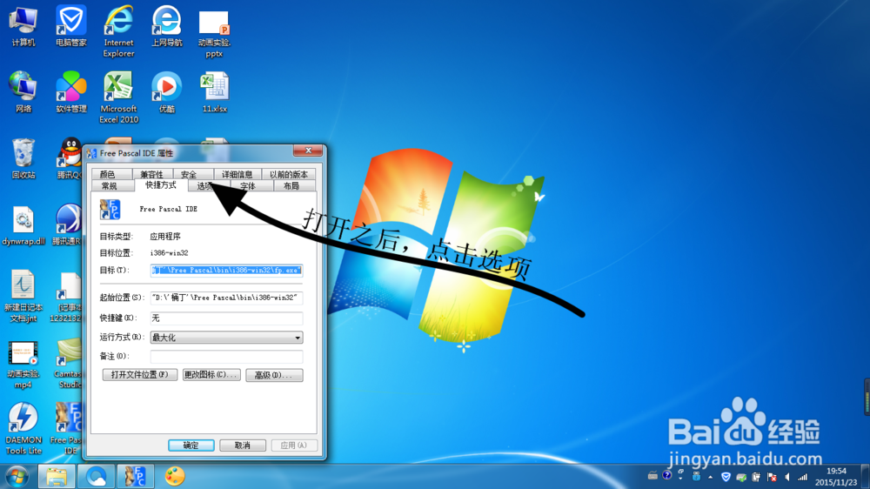Click the 电脑管家 shield tray icon
This screenshot has width=870, height=489.
726,477
